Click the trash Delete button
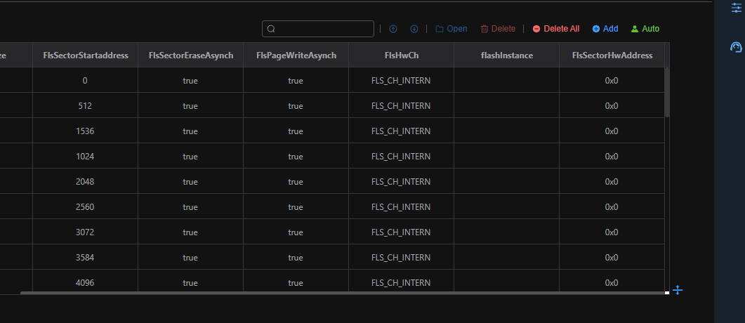Screen dimensions: 745x323 [498, 29]
